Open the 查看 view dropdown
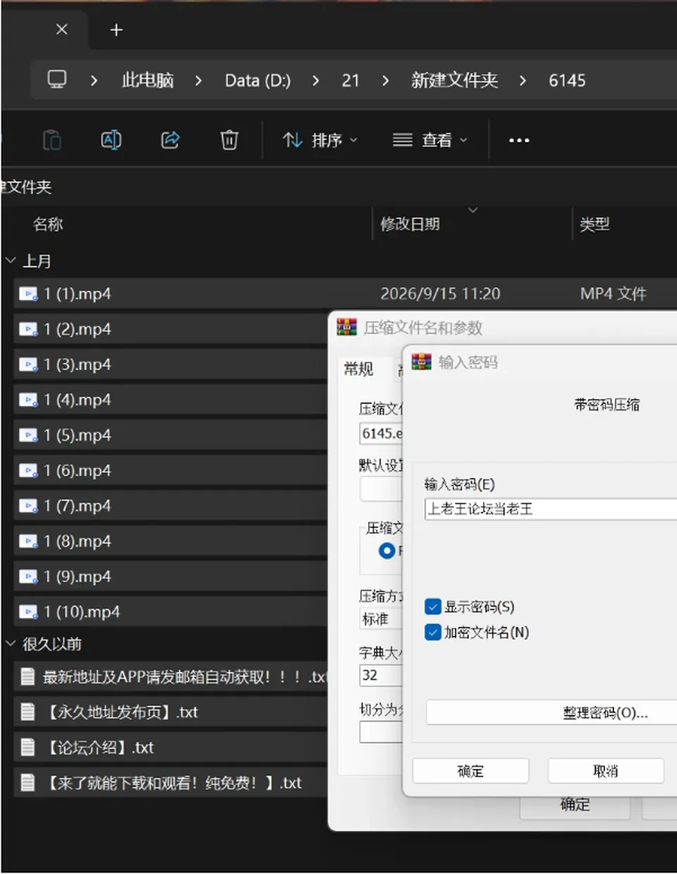 430,140
